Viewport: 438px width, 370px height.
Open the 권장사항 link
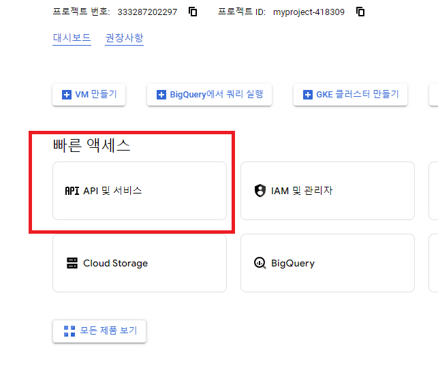pos(124,38)
